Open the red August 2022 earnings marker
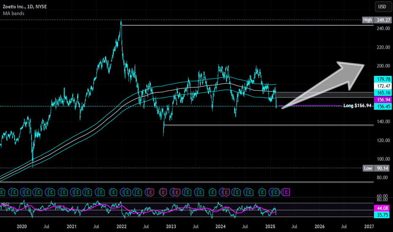Image resolution: width=393 pixels, height=232 pixels. click(151, 192)
